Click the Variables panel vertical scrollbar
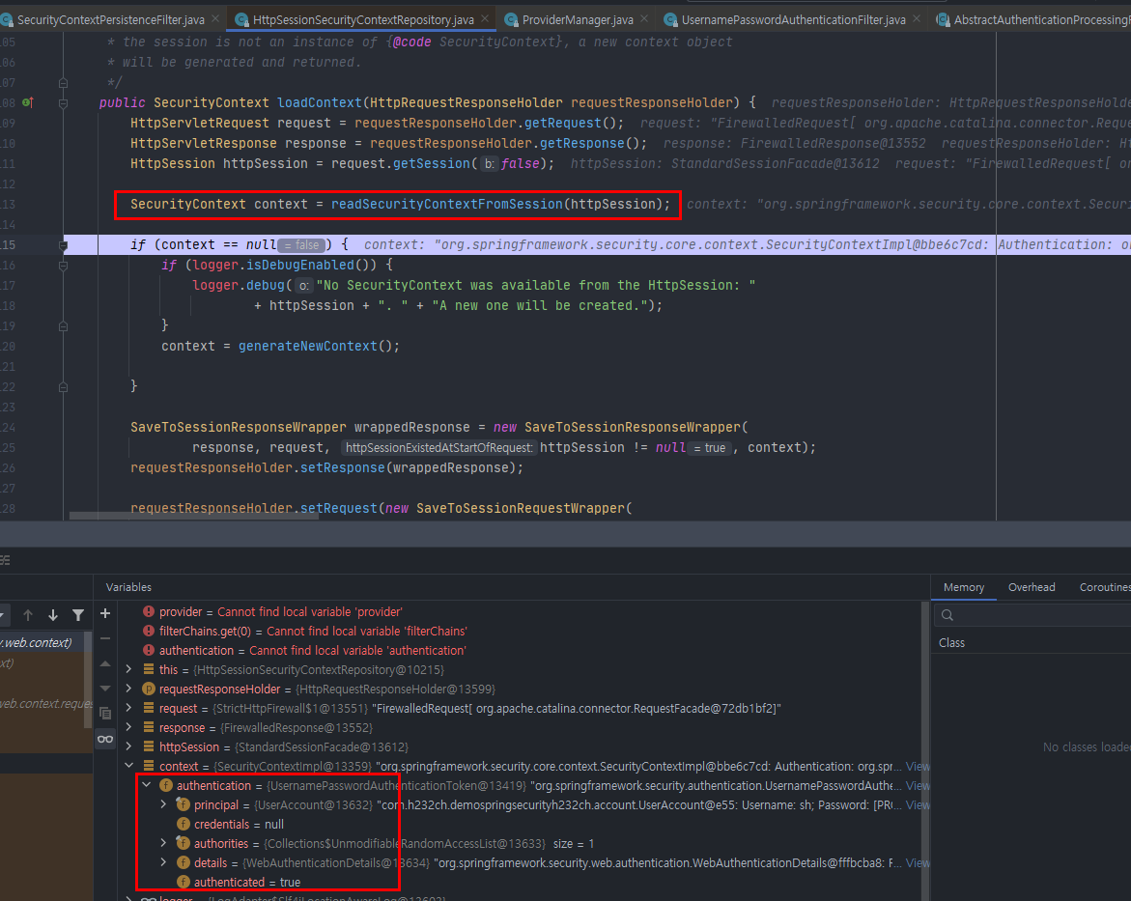 pyautogui.click(x=924, y=750)
